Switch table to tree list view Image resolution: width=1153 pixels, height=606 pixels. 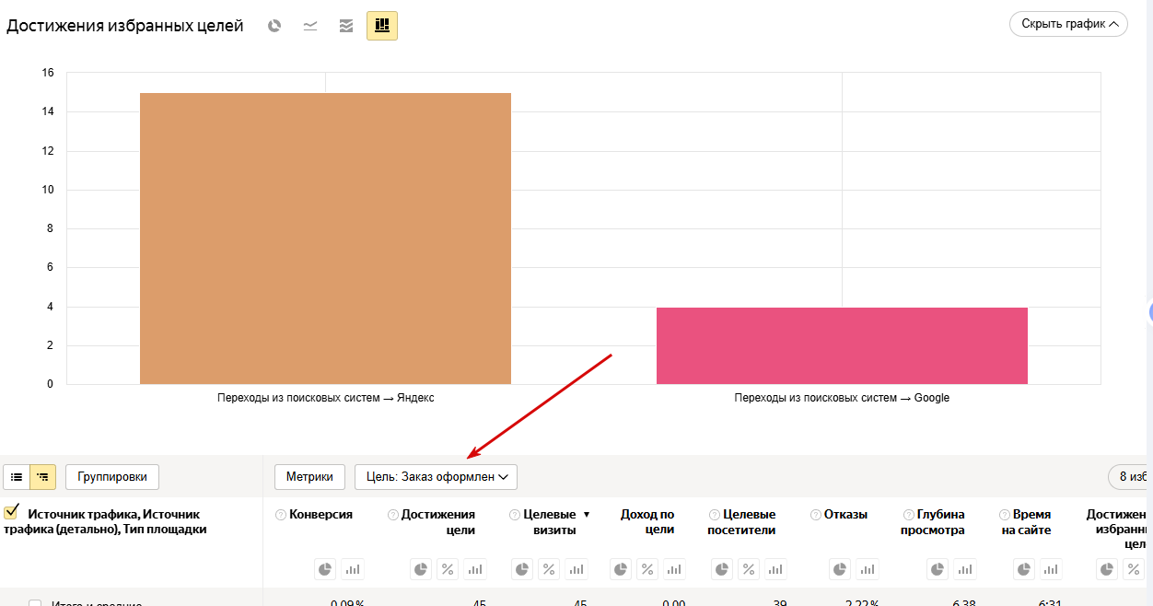(x=42, y=477)
